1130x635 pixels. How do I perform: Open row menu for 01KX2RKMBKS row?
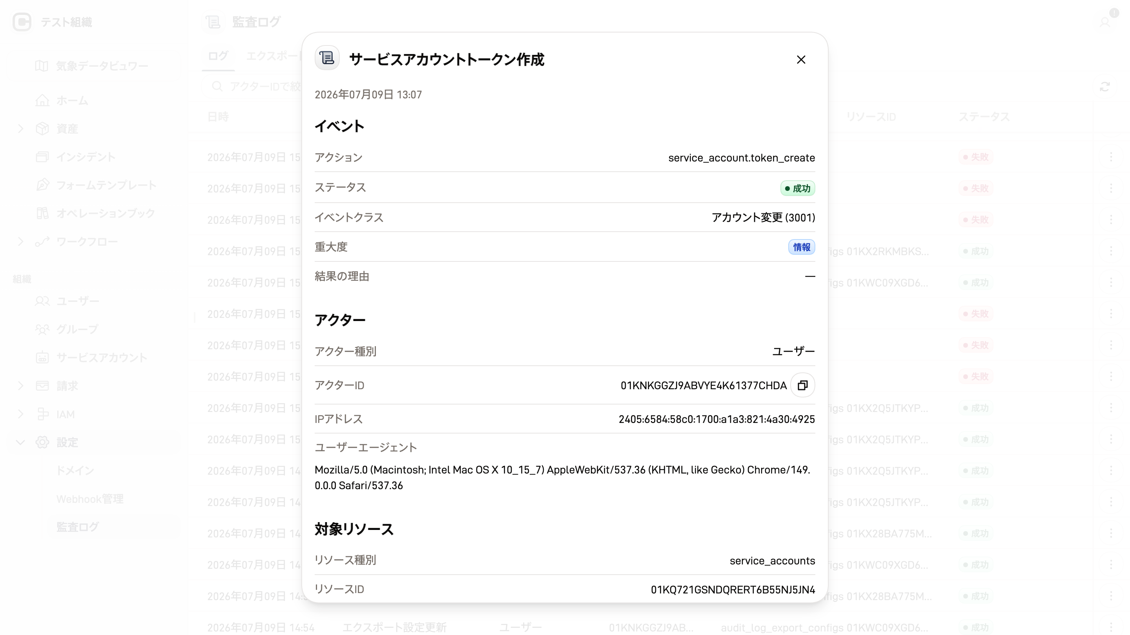tap(1111, 251)
